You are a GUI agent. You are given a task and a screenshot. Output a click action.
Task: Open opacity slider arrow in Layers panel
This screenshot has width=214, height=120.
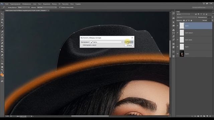(212, 17)
